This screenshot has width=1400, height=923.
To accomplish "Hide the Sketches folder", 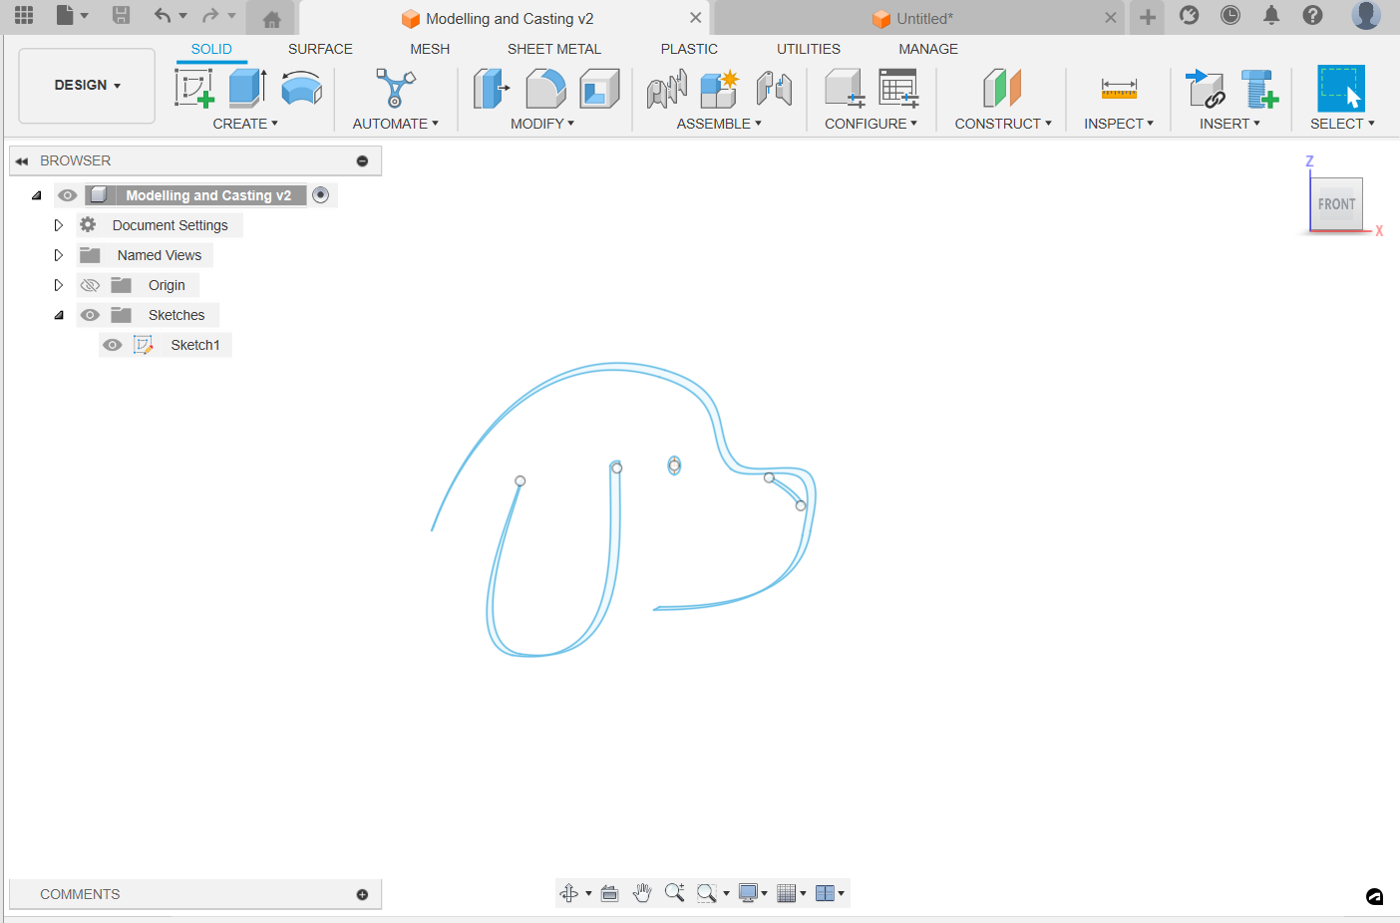I will click(x=90, y=315).
